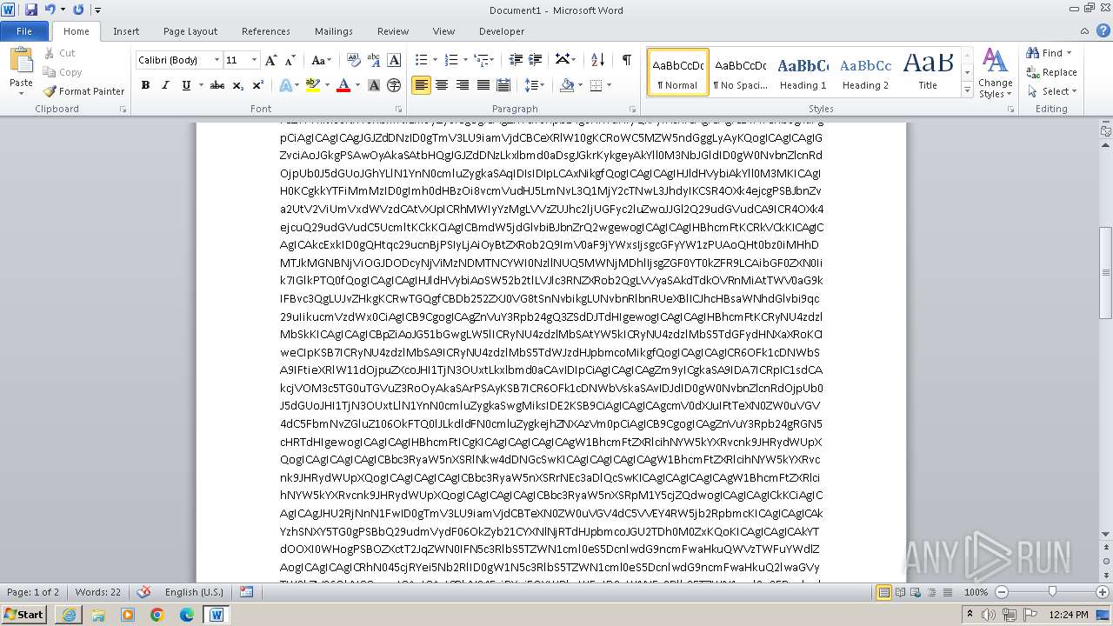Justify the paragraph text

(x=483, y=85)
